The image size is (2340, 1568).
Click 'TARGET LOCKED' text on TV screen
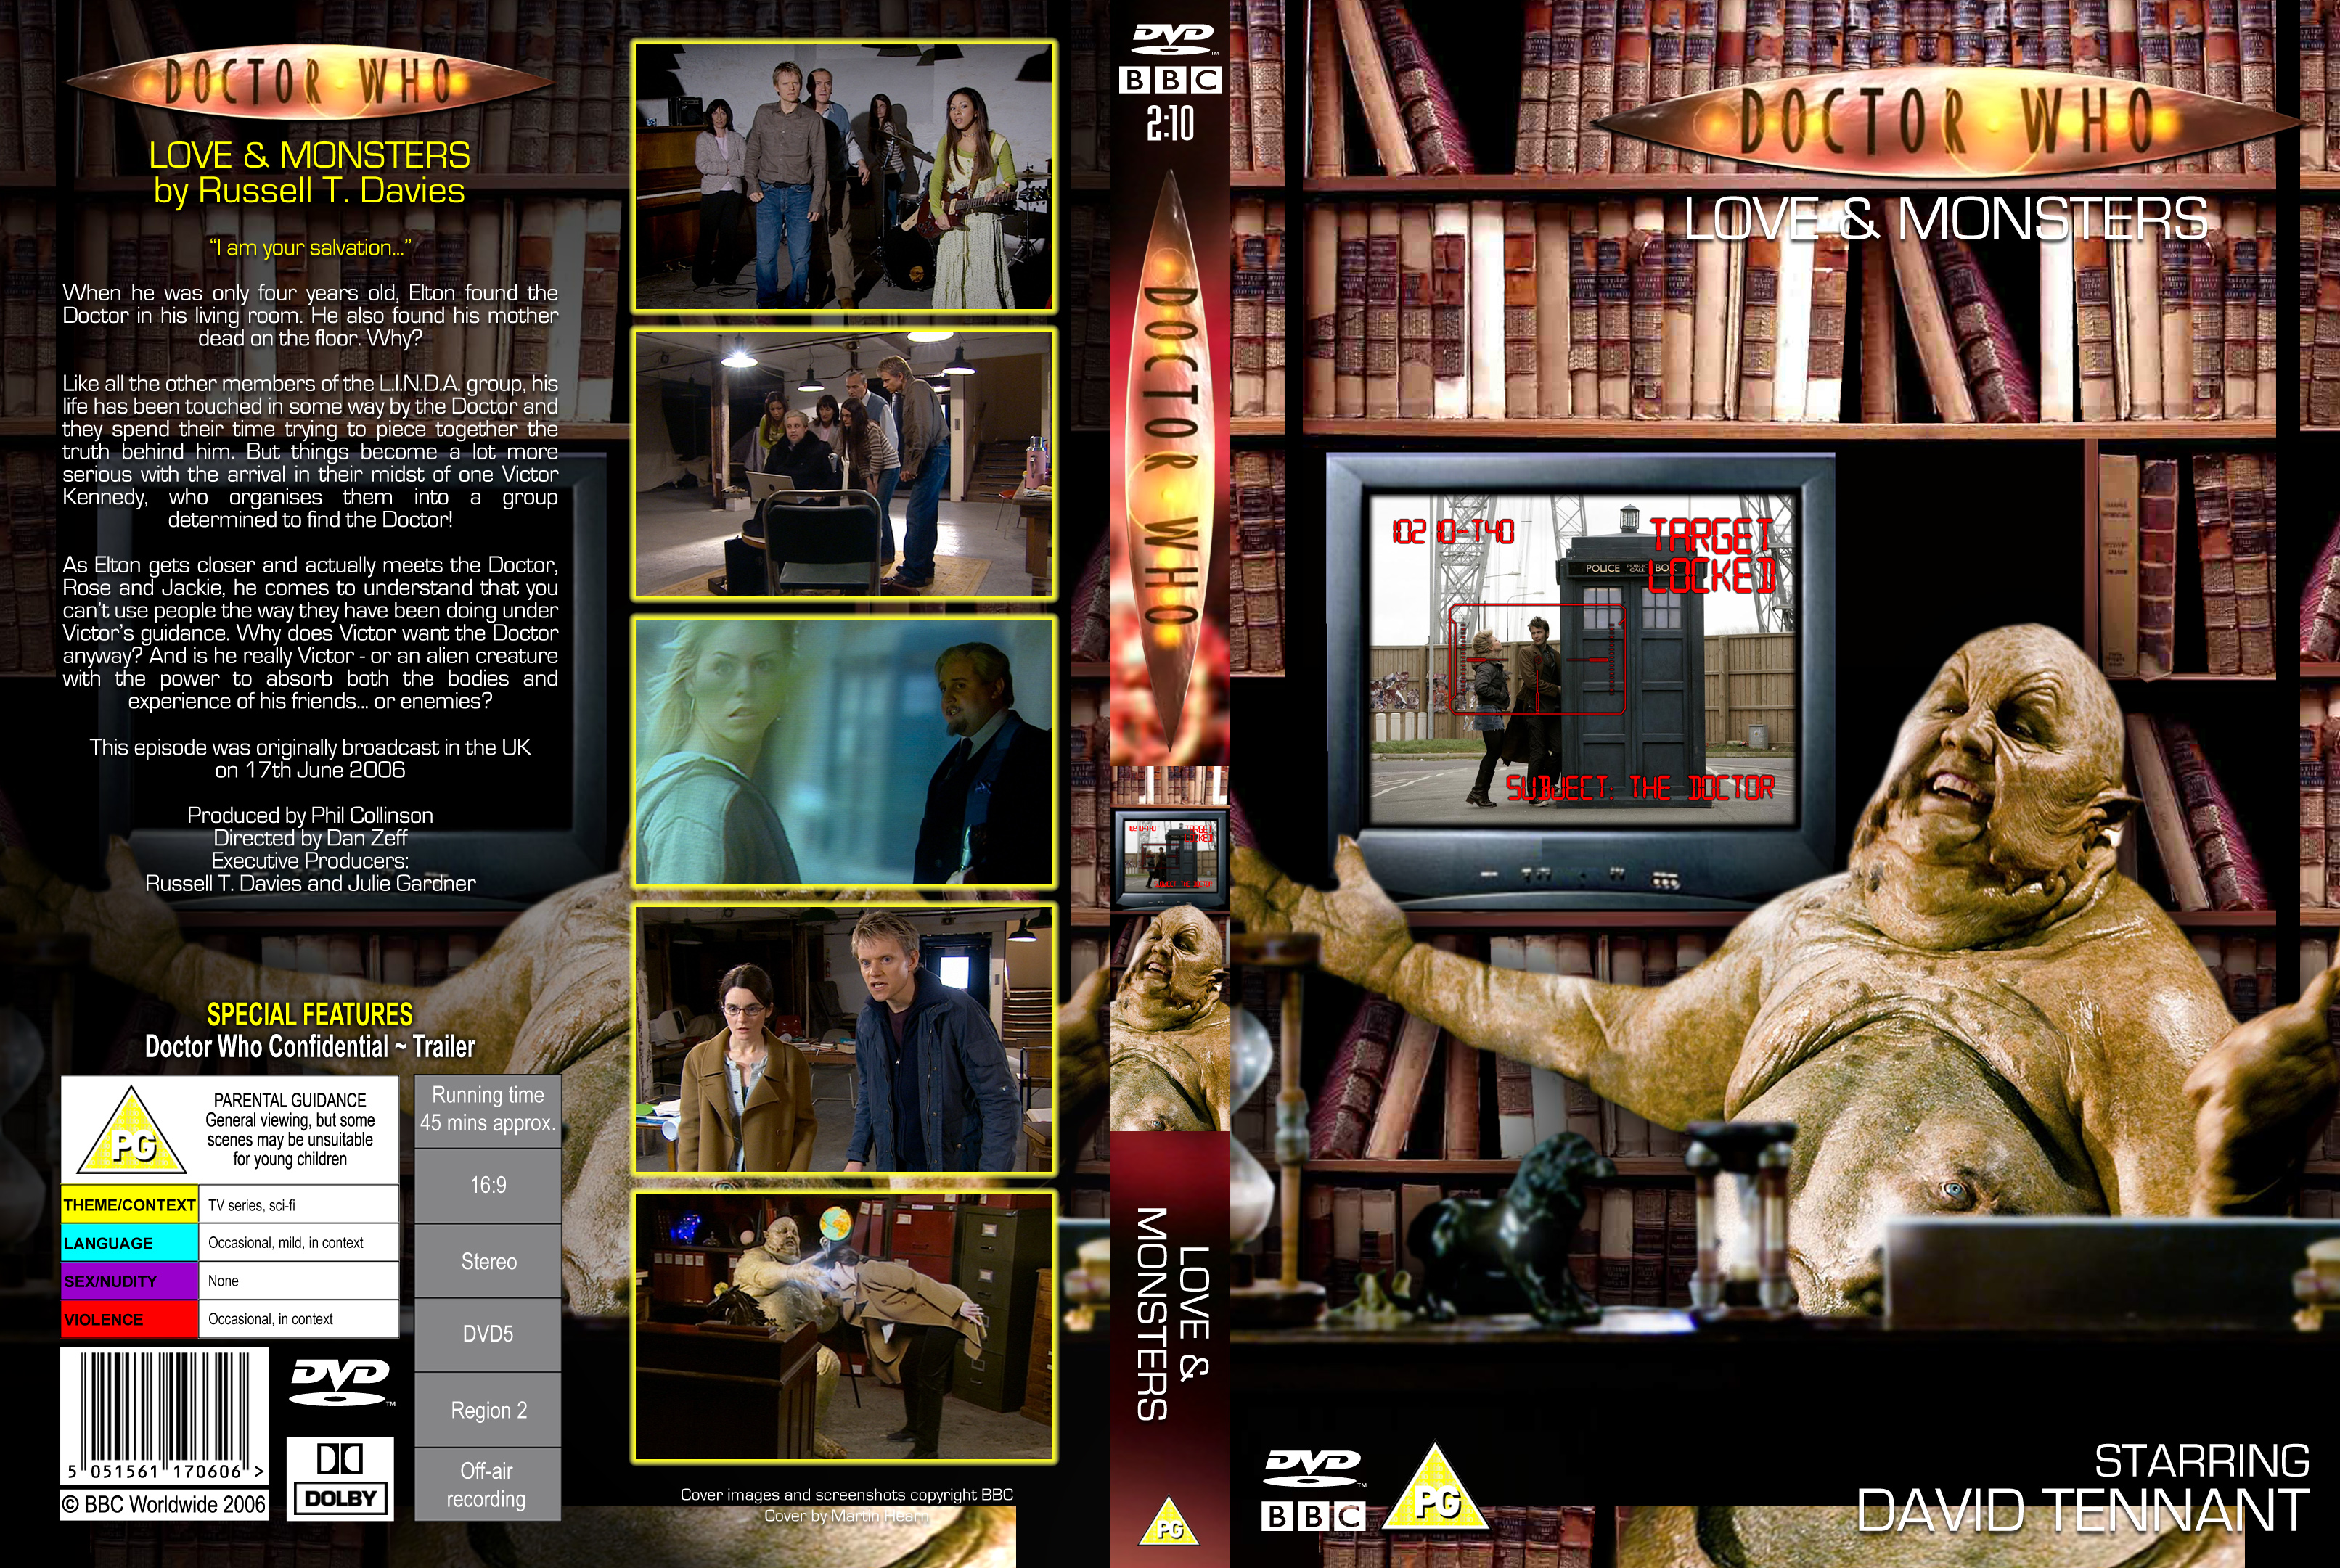pos(1711,556)
